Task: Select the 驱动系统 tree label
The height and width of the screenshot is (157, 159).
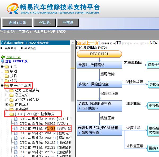Action: tap(22, 109)
